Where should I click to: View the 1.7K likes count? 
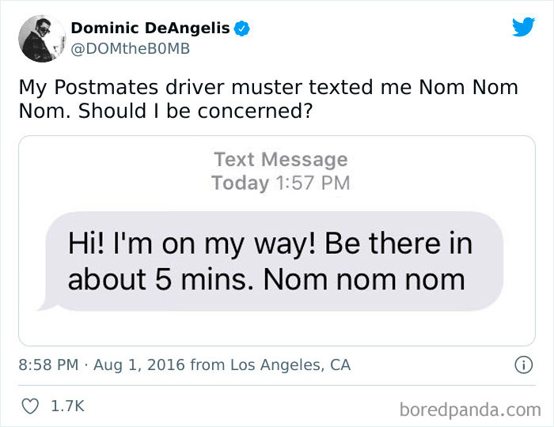(x=67, y=406)
